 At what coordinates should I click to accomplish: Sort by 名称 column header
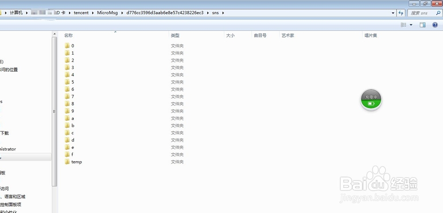click(68, 35)
